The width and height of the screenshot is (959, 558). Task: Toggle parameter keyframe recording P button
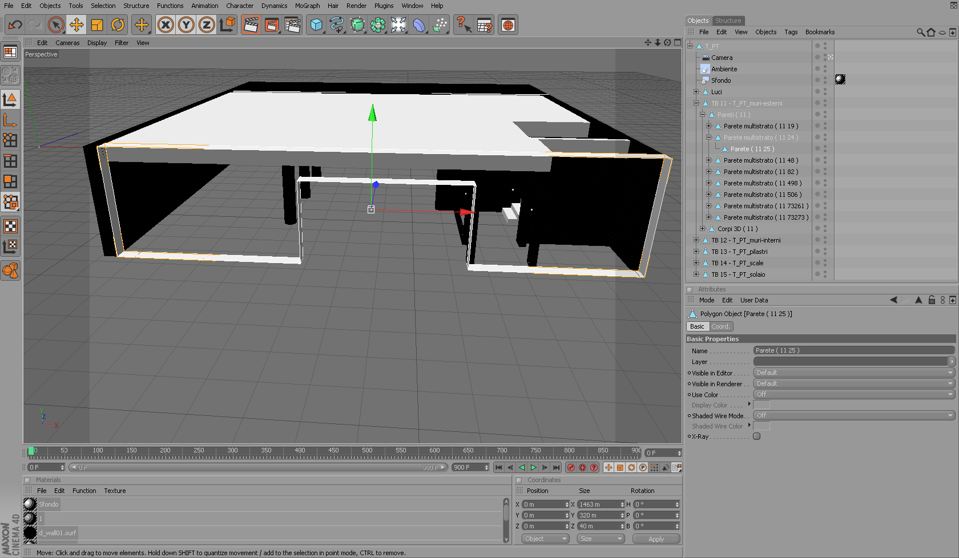643,467
